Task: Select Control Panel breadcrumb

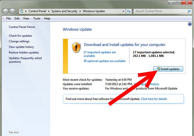Action: click(x=37, y=11)
